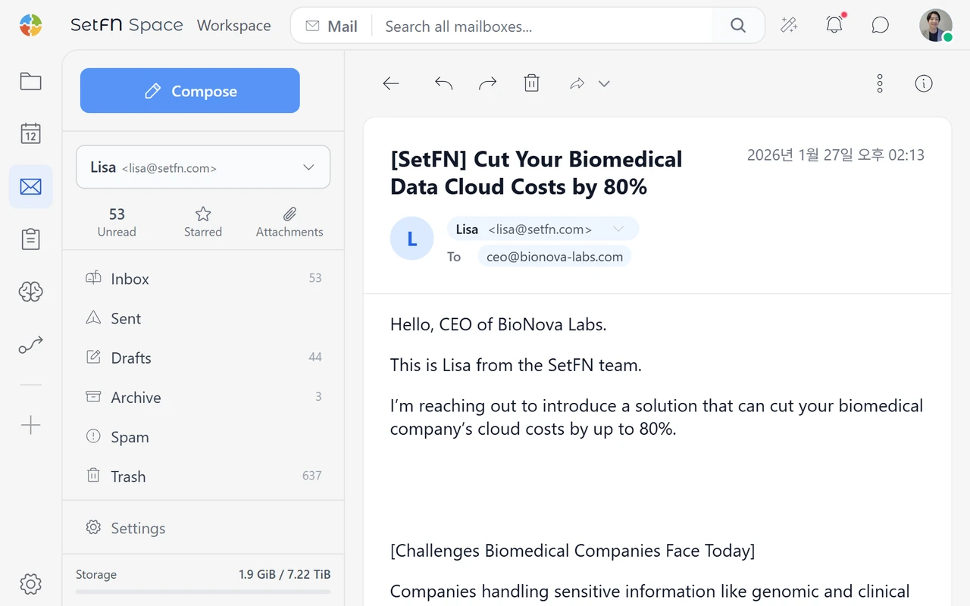This screenshot has width=970, height=606.
Task: Open the Drafts folder
Action: 203,358
